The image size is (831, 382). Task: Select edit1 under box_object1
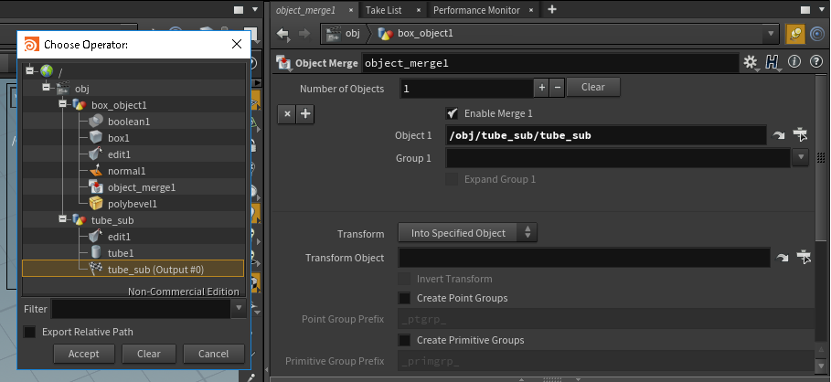[x=119, y=154]
